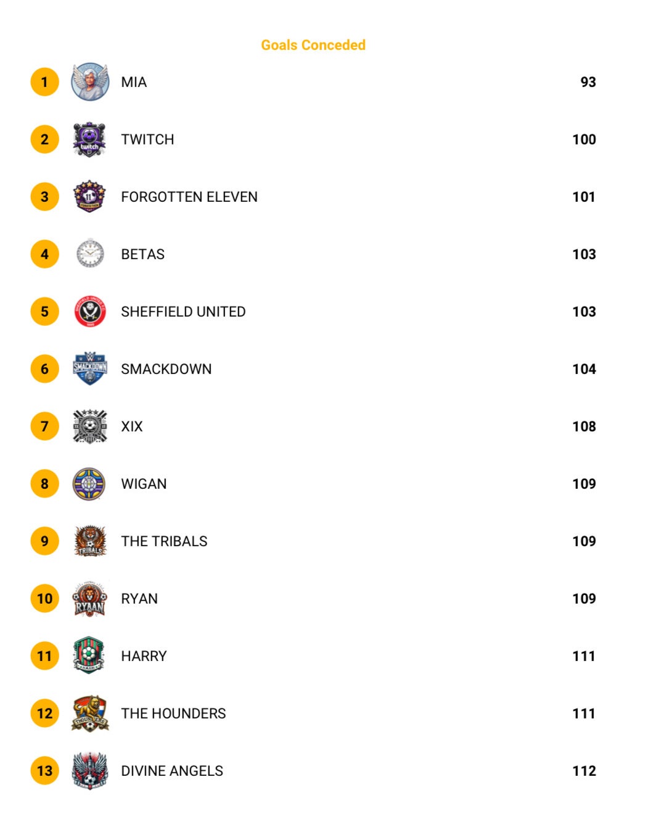Image resolution: width=653 pixels, height=816 pixels.
Task: Select the Smackdown shield logo
Action: coord(89,368)
